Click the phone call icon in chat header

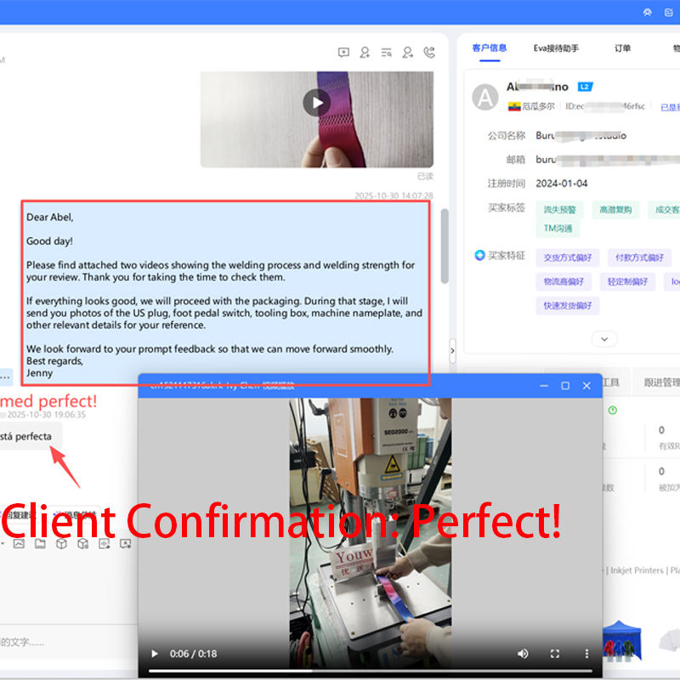tap(429, 53)
